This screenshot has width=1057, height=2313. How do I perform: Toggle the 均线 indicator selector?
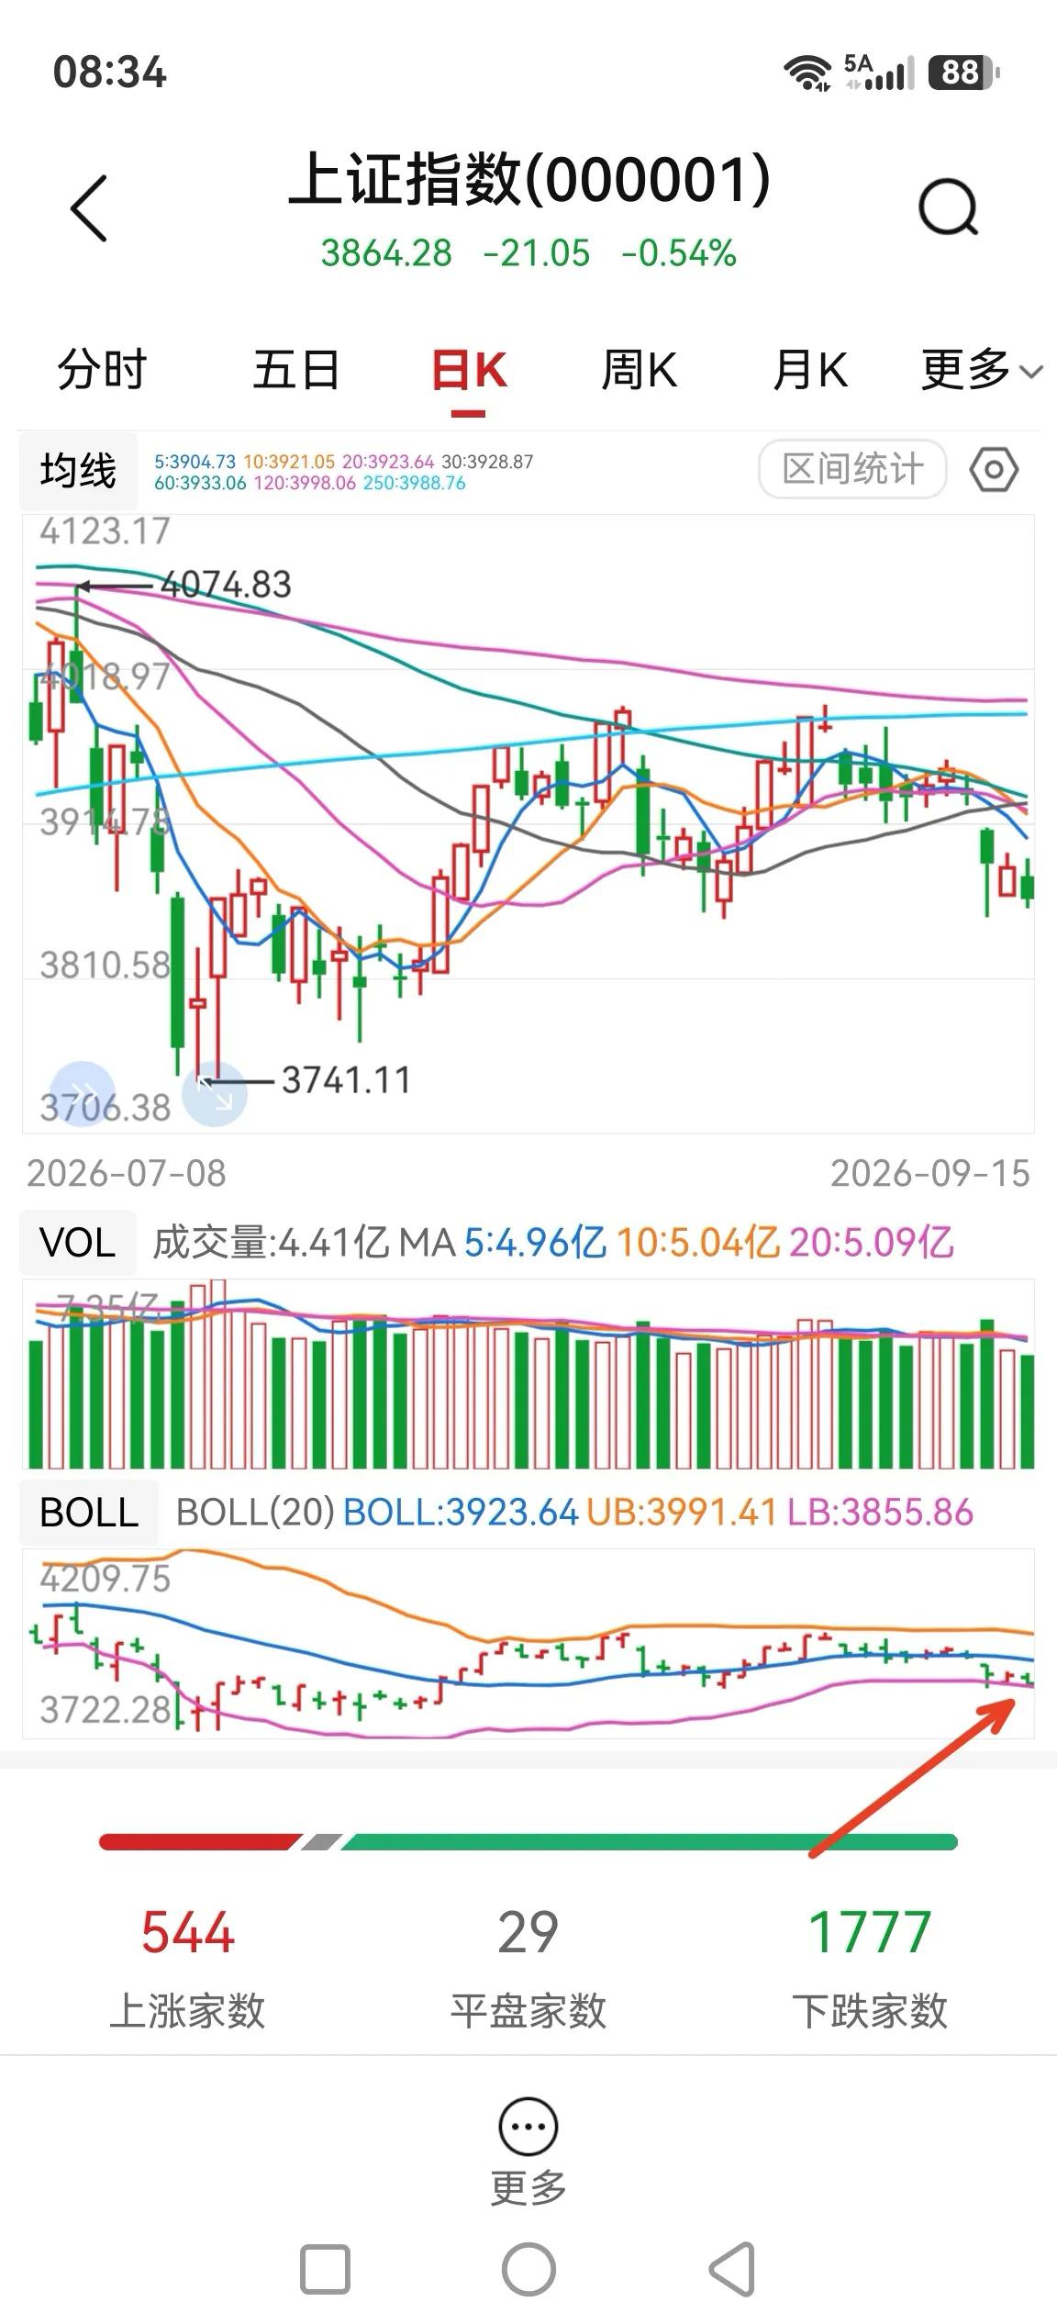click(78, 471)
